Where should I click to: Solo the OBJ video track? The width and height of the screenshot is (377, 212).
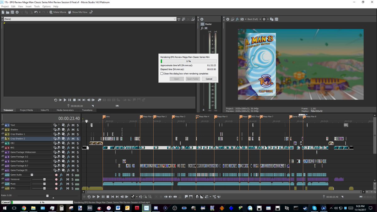pyautogui.click(x=78, y=143)
